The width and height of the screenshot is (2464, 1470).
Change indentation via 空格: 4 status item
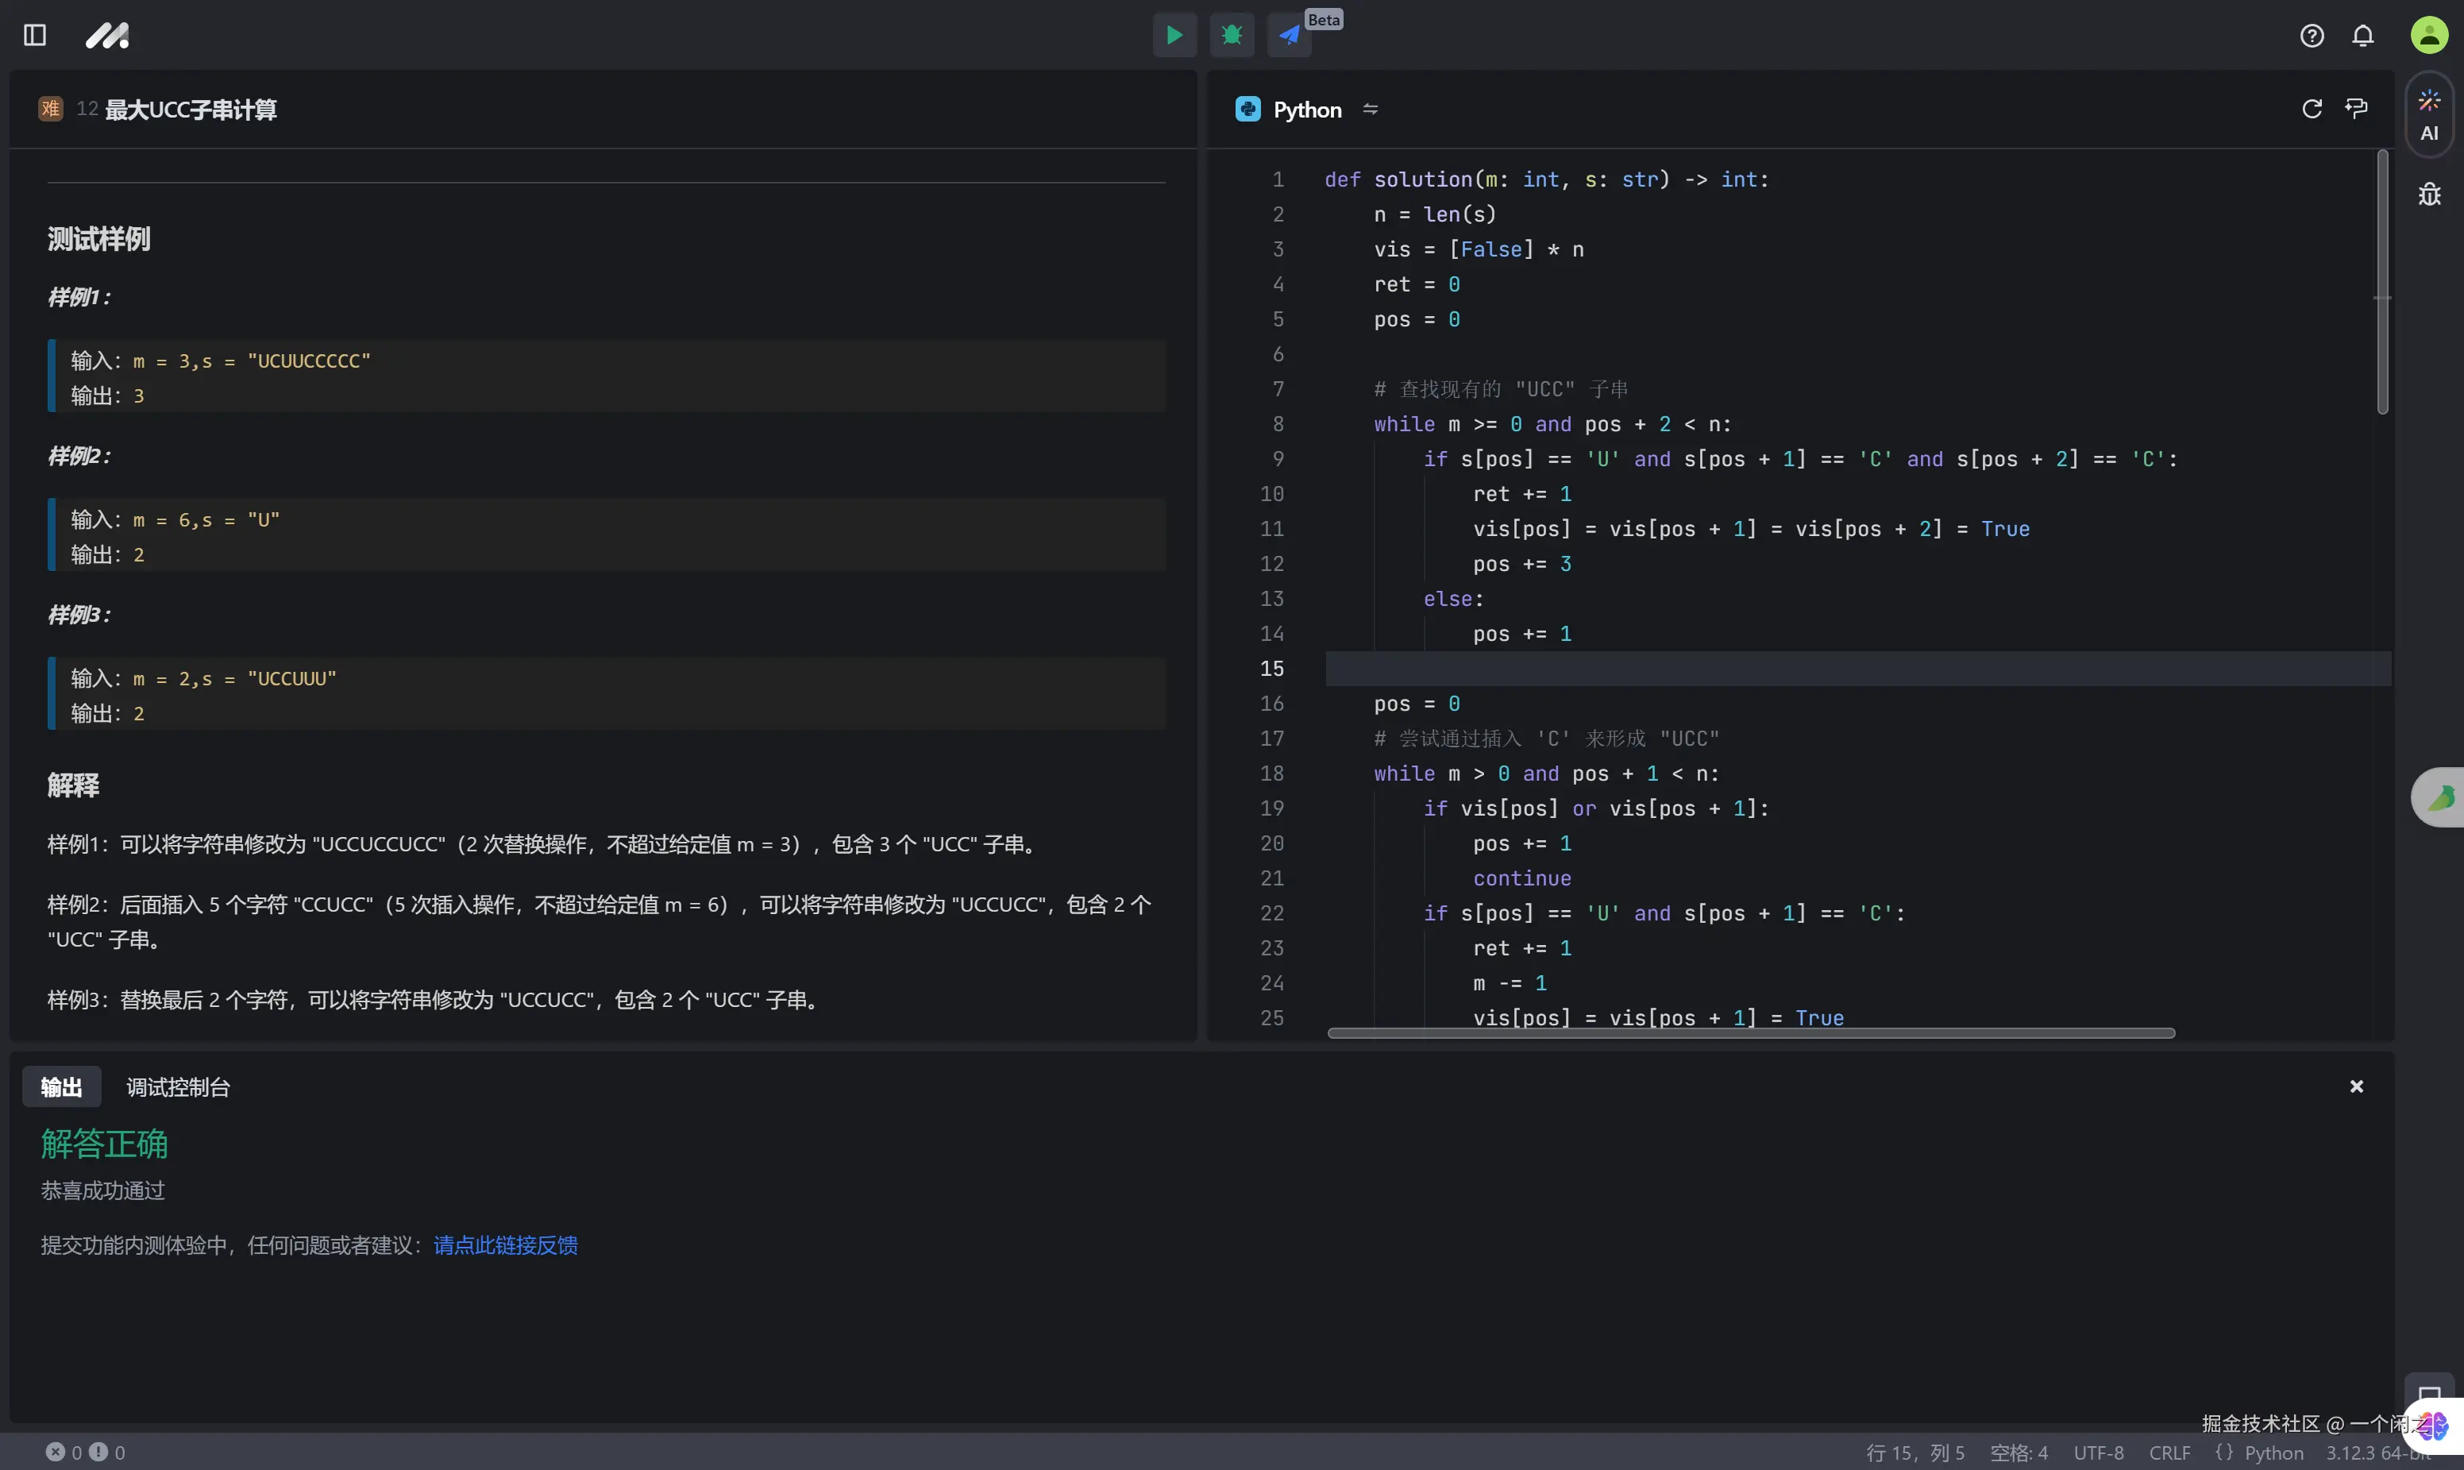2019,1453
